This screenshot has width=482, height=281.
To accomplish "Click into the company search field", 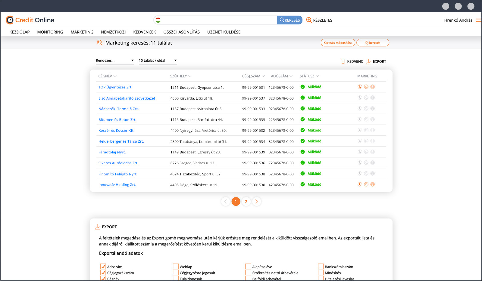I will [218, 20].
